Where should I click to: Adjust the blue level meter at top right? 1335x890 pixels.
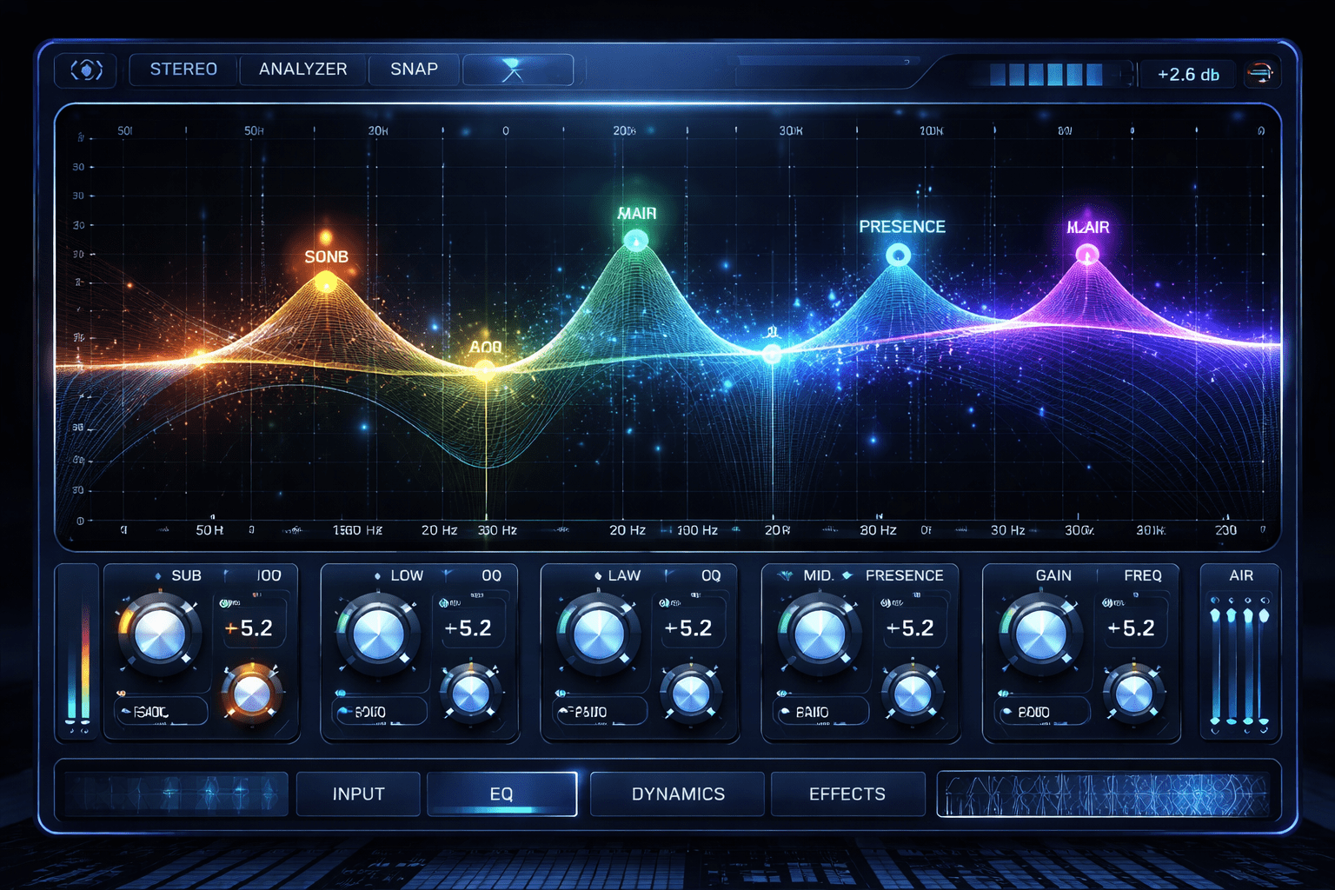pyautogui.click(x=1043, y=76)
